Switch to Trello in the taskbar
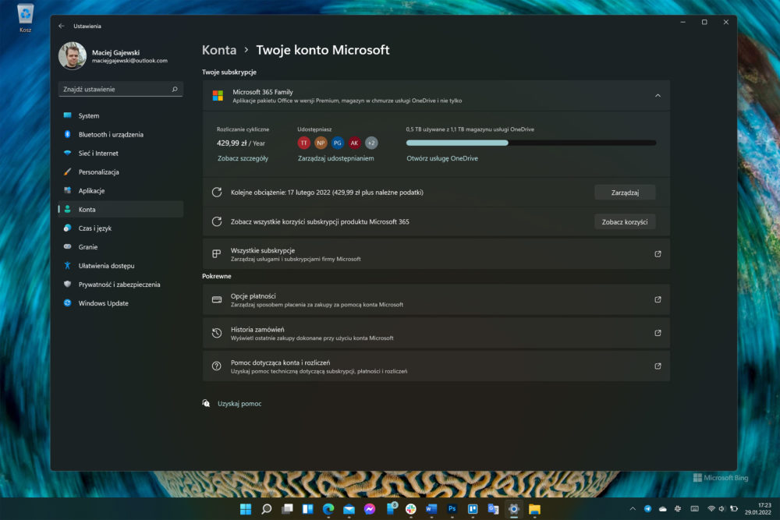This screenshot has width=780, height=520. 473,509
